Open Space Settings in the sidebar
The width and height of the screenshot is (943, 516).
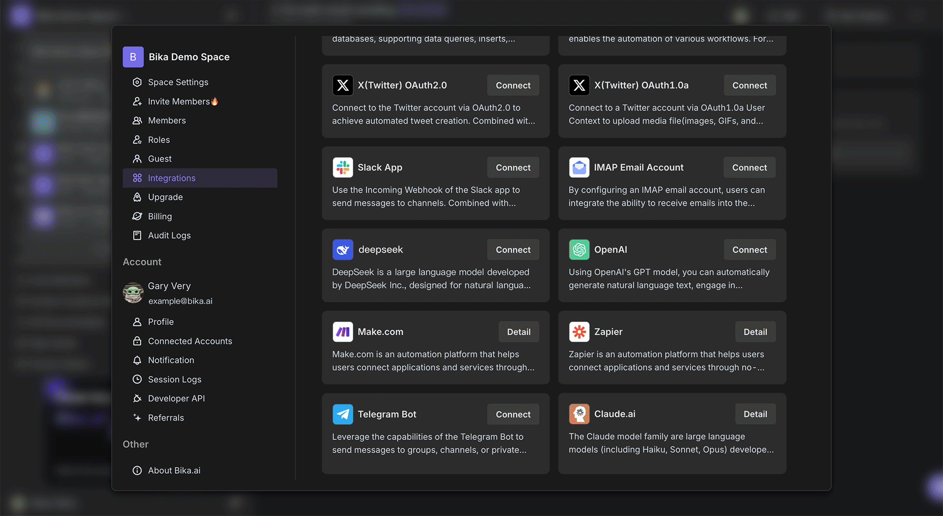tap(178, 82)
